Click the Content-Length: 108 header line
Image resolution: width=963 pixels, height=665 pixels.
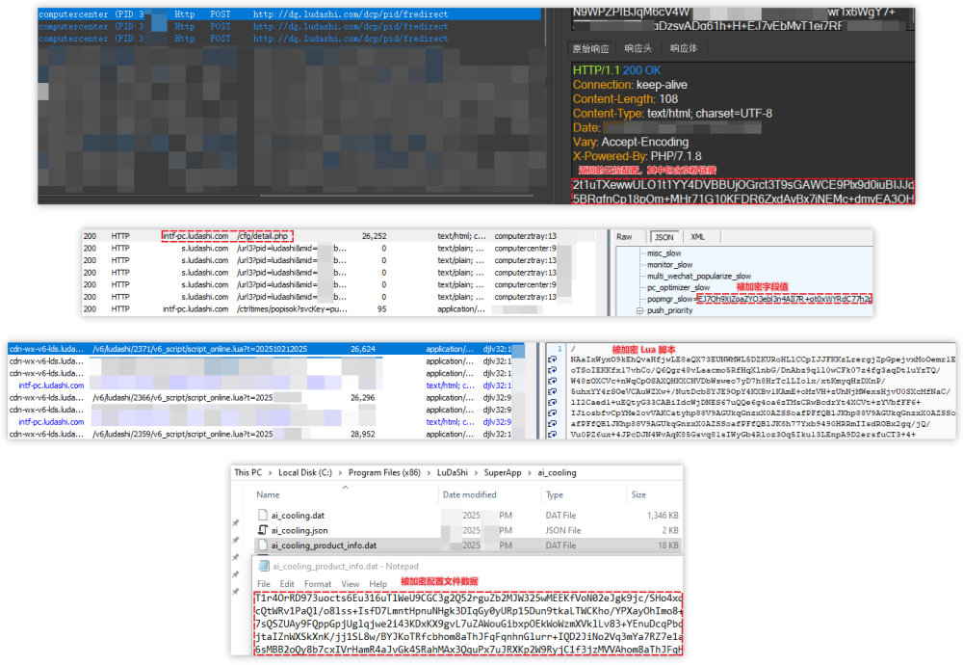coord(625,99)
